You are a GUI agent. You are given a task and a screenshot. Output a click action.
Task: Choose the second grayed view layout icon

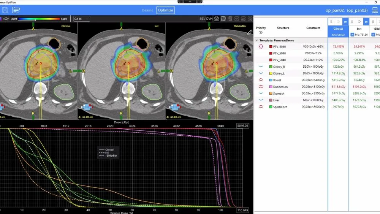point(243,19)
